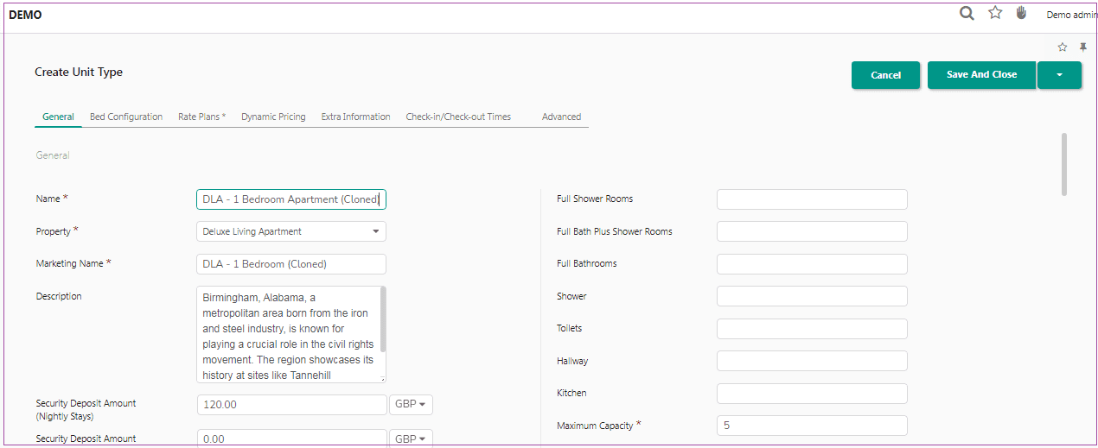Screen dimensions: 1098x448
Task: Click the Maximum Capacity field
Action: click(x=812, y=426)
